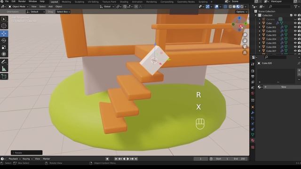Switch to solid viewport shading
This screenshot has width=301, height=169.
tap(234, 7)
